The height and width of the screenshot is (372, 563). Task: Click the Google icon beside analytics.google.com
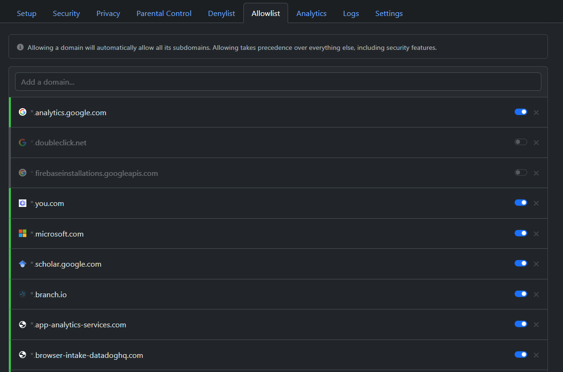(x=22, y=112)
